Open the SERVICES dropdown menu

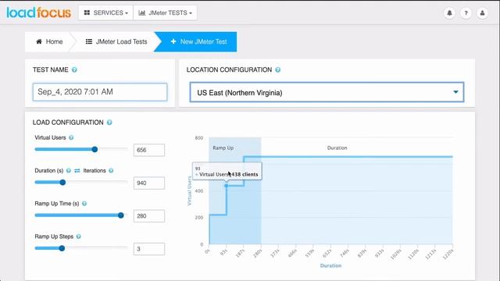tap(106, 12)
